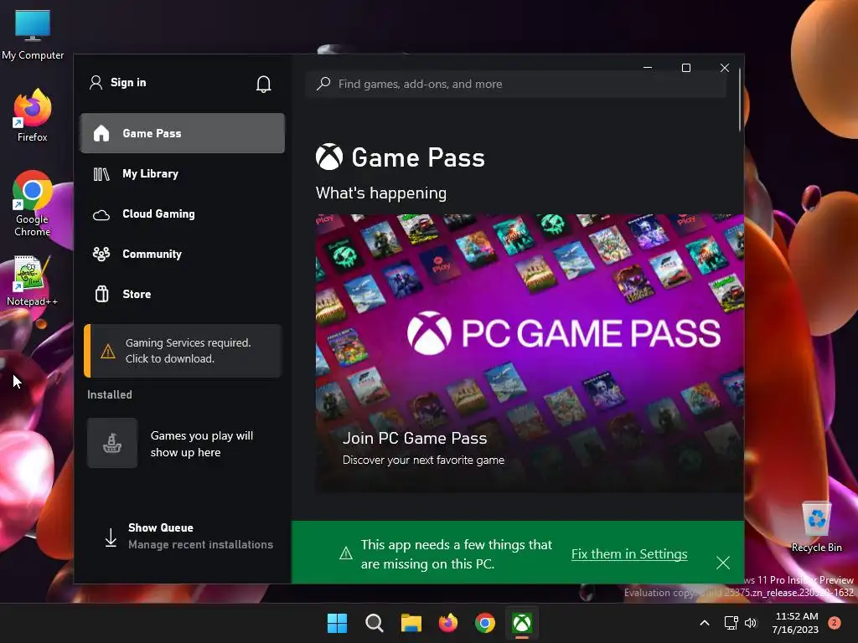Open the Store section
The width and height of the screenshot is (858, 643).
(x=182, y=294)
